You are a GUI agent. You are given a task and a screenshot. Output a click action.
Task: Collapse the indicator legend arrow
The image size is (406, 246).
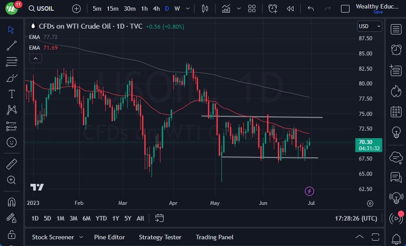pyautogui.click(x=35, y=58)
